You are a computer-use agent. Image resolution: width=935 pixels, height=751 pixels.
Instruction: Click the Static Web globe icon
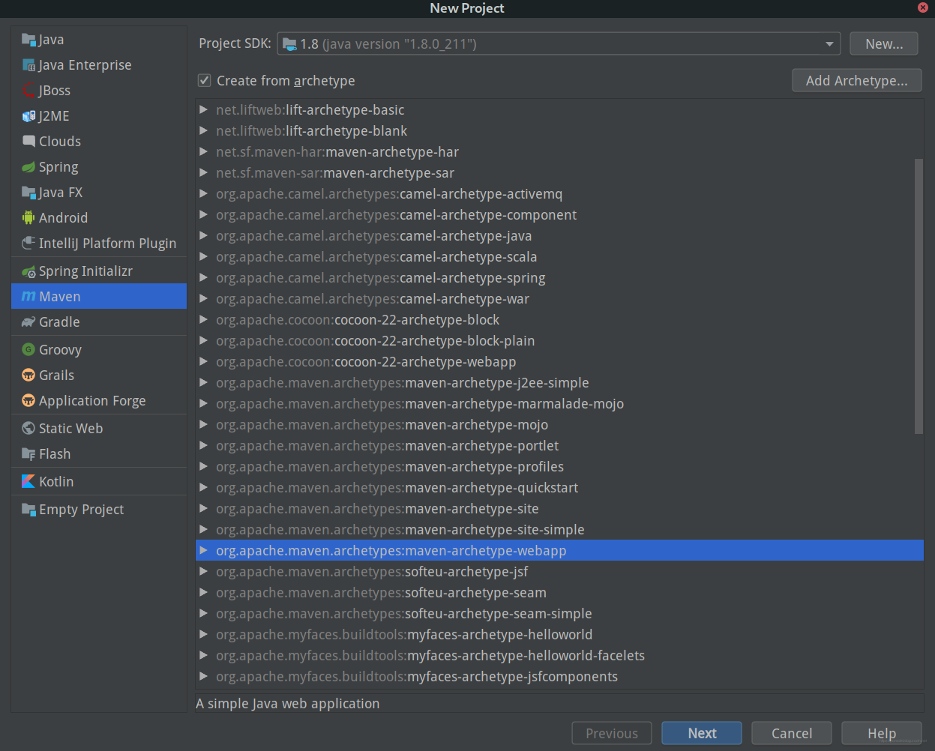tap(29, 429)
